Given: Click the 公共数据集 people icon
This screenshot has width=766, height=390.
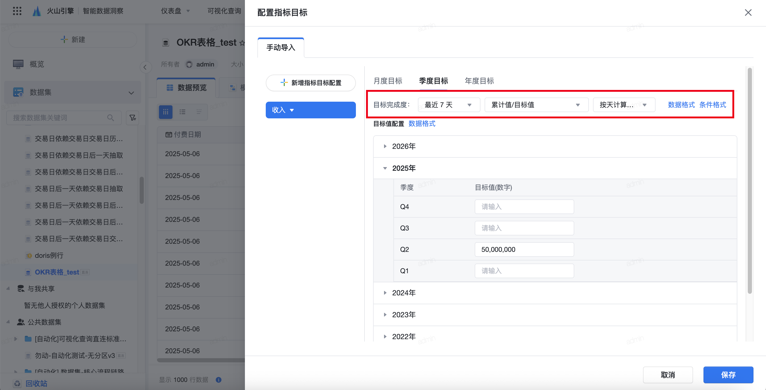Looking at the screenshot, I should pyautogui.click(x=21, y=322).
